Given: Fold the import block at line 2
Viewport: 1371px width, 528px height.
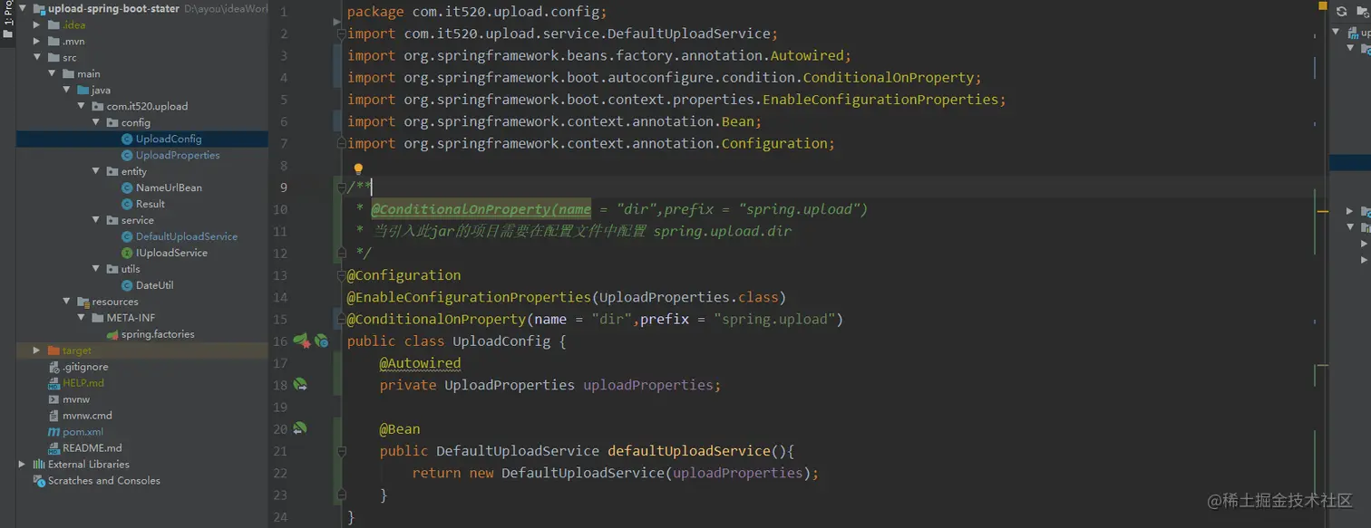Looking at the screenshot, I should point(341,34).
